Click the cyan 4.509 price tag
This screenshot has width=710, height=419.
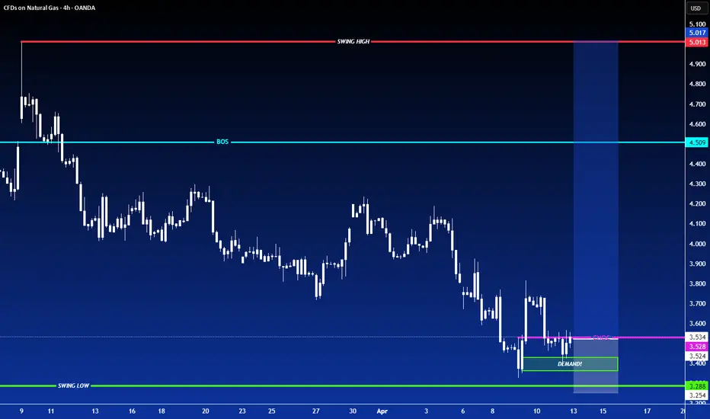pos(697,142)
